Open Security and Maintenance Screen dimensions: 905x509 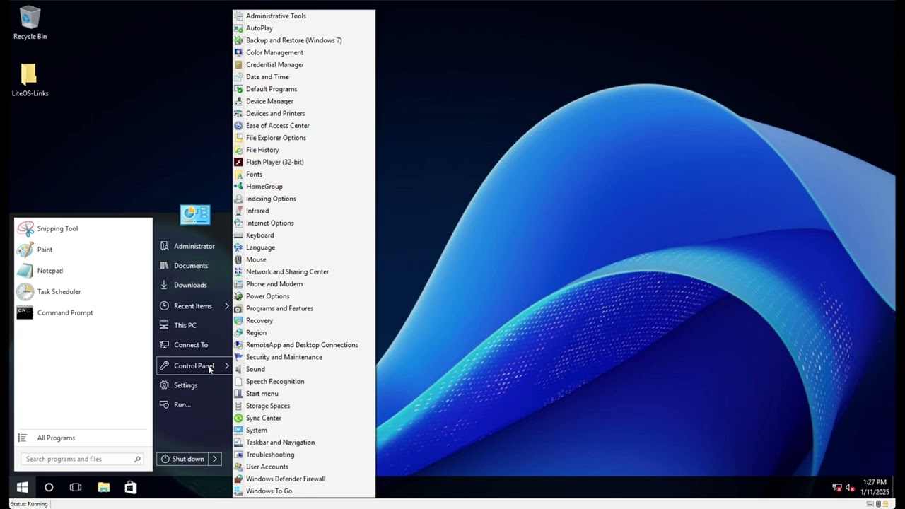[304, 357]
